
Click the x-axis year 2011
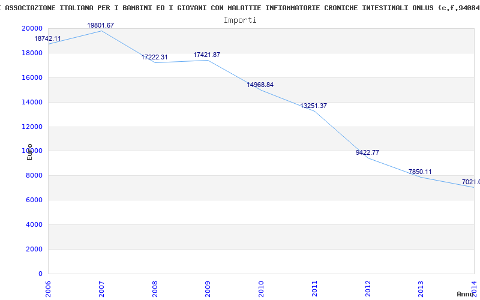[314, 289]
